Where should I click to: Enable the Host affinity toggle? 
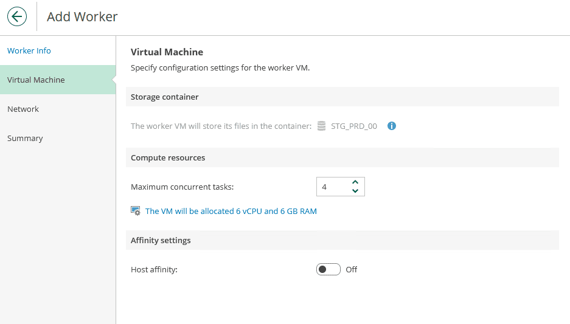(x=328, y=269)
